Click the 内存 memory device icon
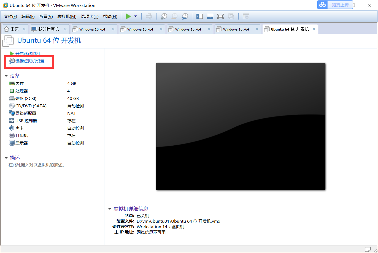The width and height of the screenshot is (378, 253). tap(12, 83)
